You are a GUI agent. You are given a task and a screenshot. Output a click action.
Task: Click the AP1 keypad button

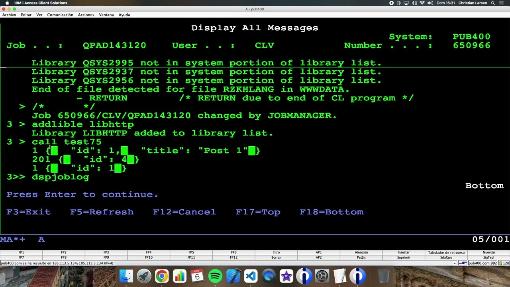pyautogui.click(x=319, y=252)
